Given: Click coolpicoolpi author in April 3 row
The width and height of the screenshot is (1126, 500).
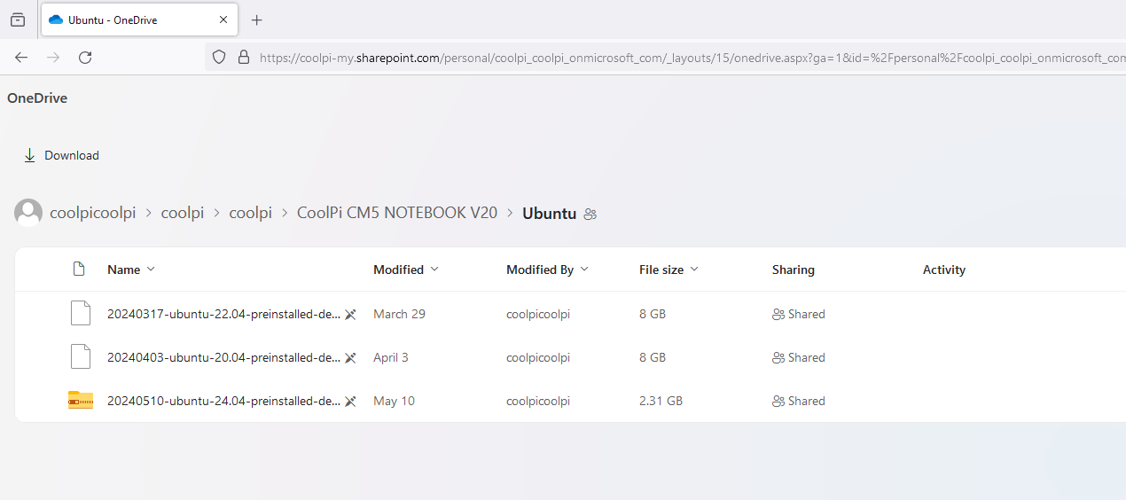Looking at the screenshot, I should tap(538, 357).
